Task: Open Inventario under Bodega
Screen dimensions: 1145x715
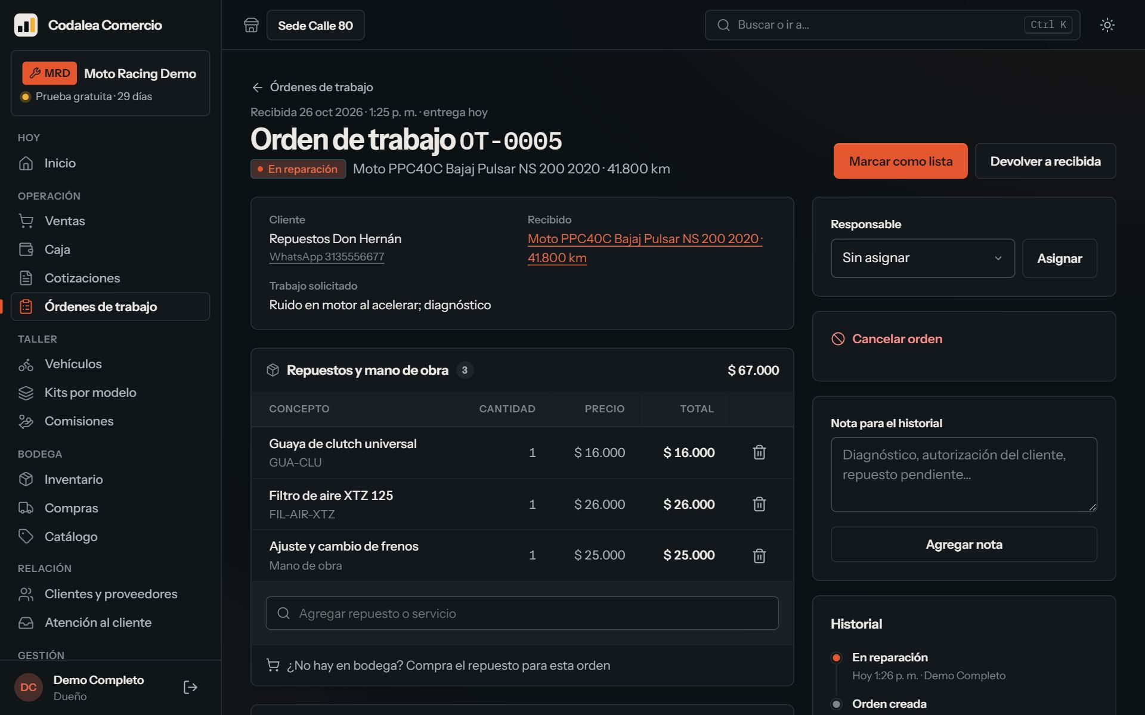Action: tap(110, 480)
